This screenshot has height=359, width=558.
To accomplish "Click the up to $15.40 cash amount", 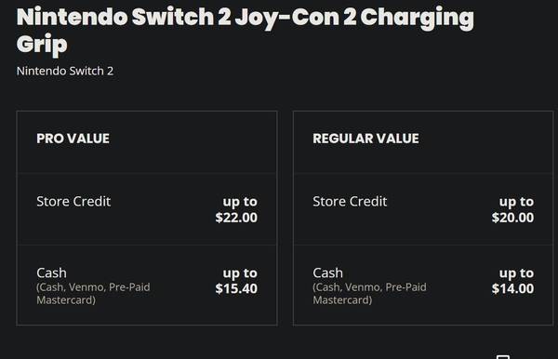I will click(x=236, y=281).
